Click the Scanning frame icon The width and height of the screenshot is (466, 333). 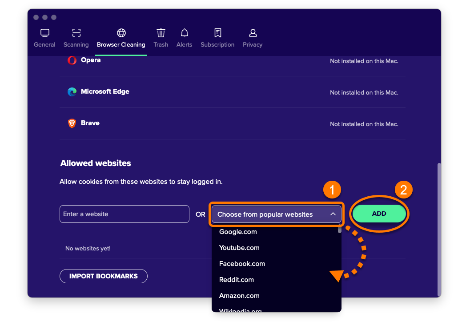(x=76, y=33)
